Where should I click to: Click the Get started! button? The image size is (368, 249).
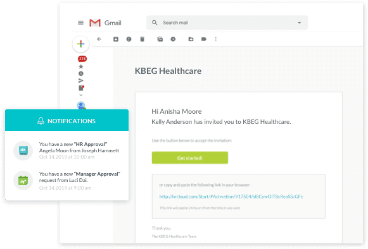coord(190,157)
